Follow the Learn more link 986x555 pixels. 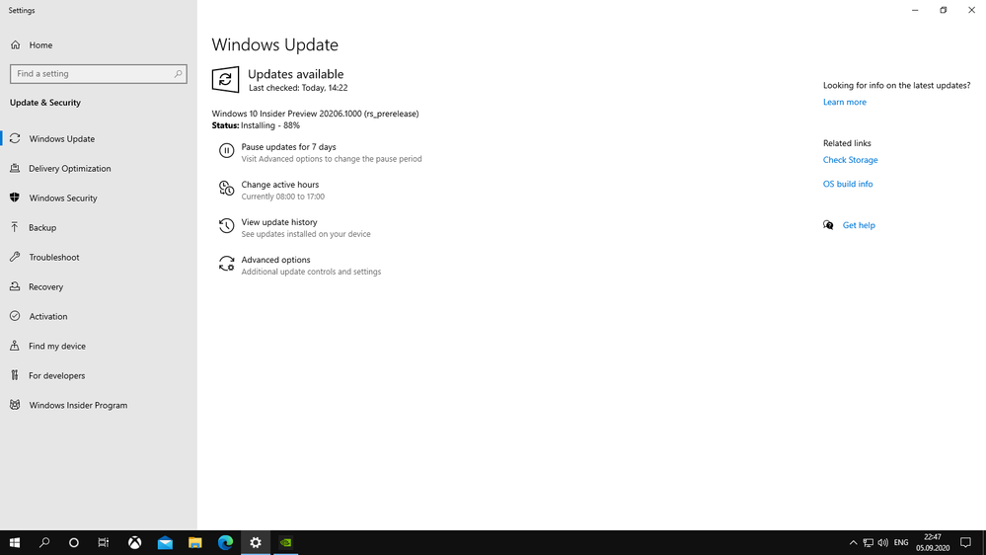(x=845, y=102)
